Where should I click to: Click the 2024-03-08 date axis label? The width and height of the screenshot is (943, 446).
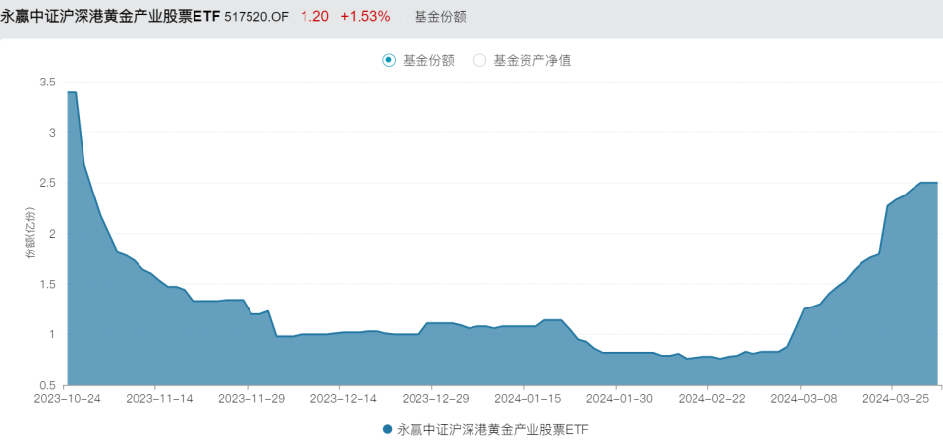click(800, 398)
